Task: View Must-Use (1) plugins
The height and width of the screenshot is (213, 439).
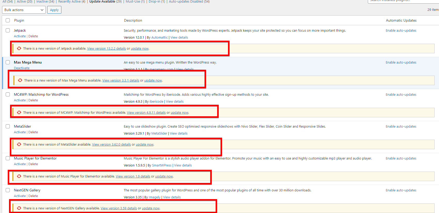Action: pos(135,2)
